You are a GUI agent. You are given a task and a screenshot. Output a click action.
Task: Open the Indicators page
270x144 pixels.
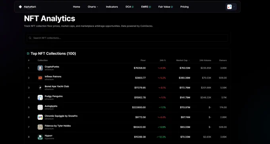click(x=112, y=7)
